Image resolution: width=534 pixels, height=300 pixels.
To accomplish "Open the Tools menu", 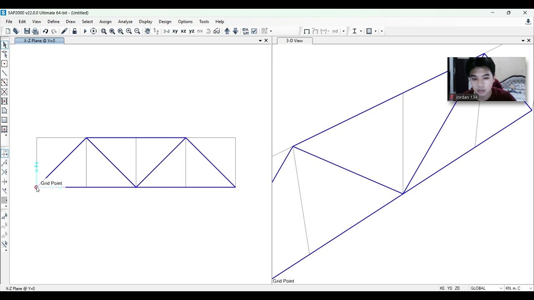I will point(204,22).
